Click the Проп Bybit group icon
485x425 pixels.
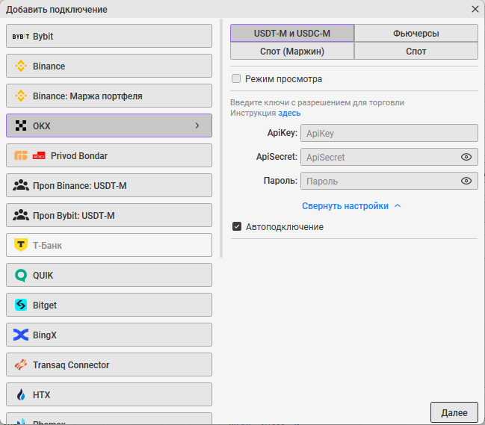[21, 215]
